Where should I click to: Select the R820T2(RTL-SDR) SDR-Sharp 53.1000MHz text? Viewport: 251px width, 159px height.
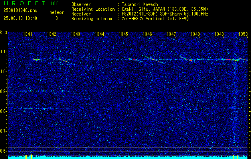164,14
